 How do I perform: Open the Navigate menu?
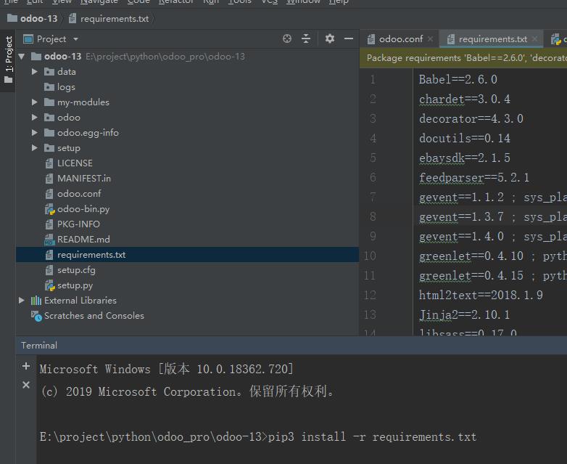coord(99,1)
